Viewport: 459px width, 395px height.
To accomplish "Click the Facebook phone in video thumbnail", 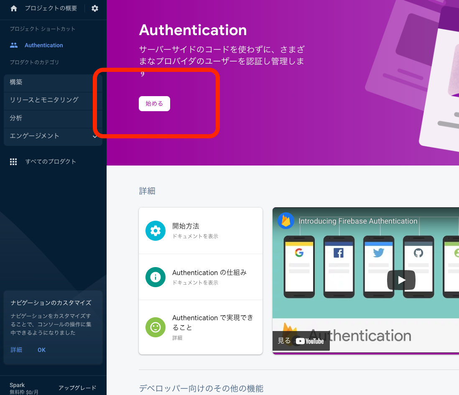I will click(x=339, y=267).
